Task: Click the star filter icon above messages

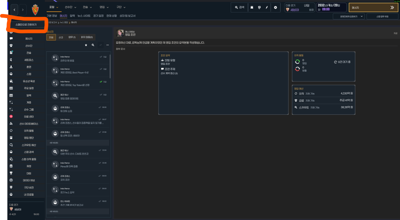Action: pos(86,45)
